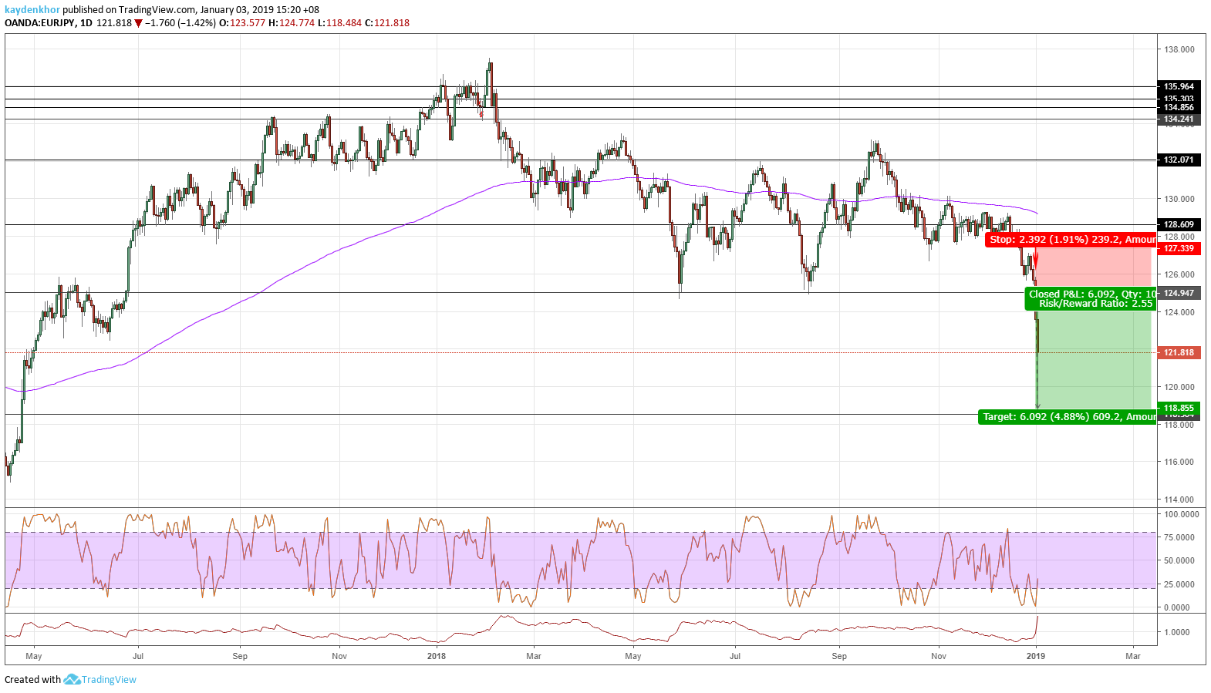
Task: Click the red 121.818 current price label
Action: pos(1179,352)
